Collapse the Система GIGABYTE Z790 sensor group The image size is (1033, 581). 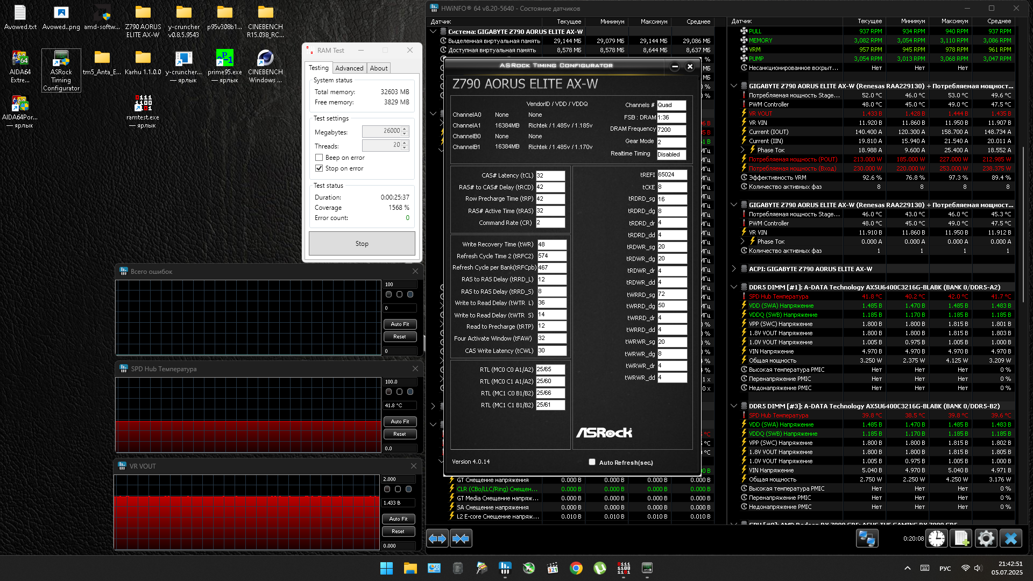tap(433, 32)
